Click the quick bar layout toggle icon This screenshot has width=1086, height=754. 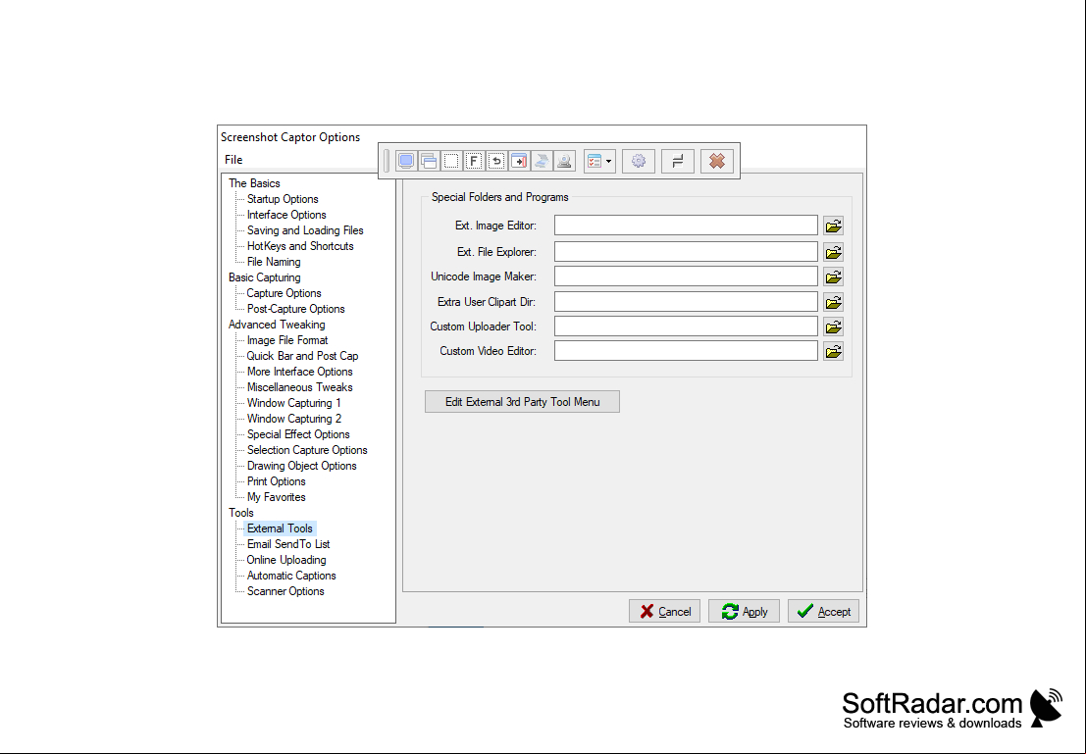tap(678, 162)
